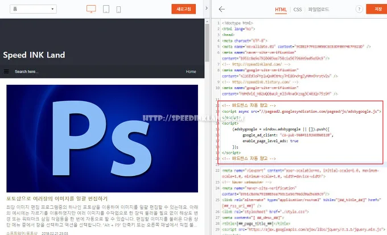Open help with the question mark icon
The height and width of the screenshot is (235, 387).
tap(359, 9)
